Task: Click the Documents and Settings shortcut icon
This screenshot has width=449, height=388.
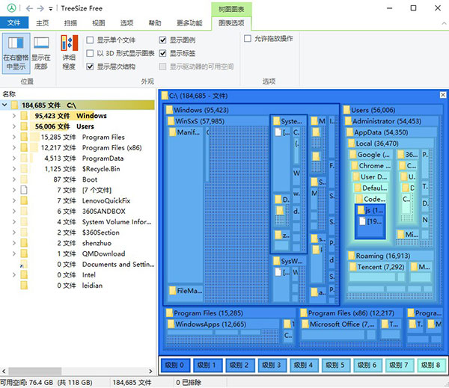Action: [24, 264]
